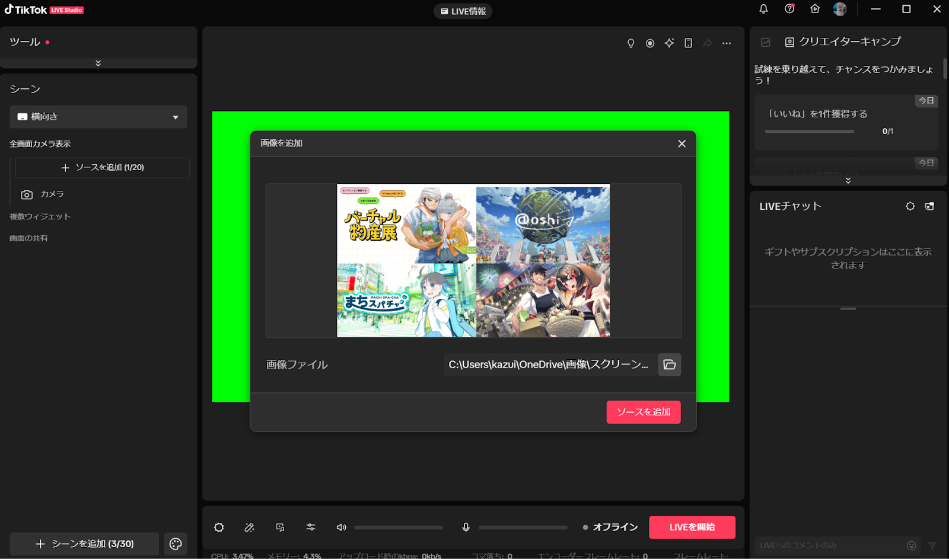Screen dimensions: 949x559
Task: Click the magic wand icon in bottom toolbar
Action: [x=249, y=528]
